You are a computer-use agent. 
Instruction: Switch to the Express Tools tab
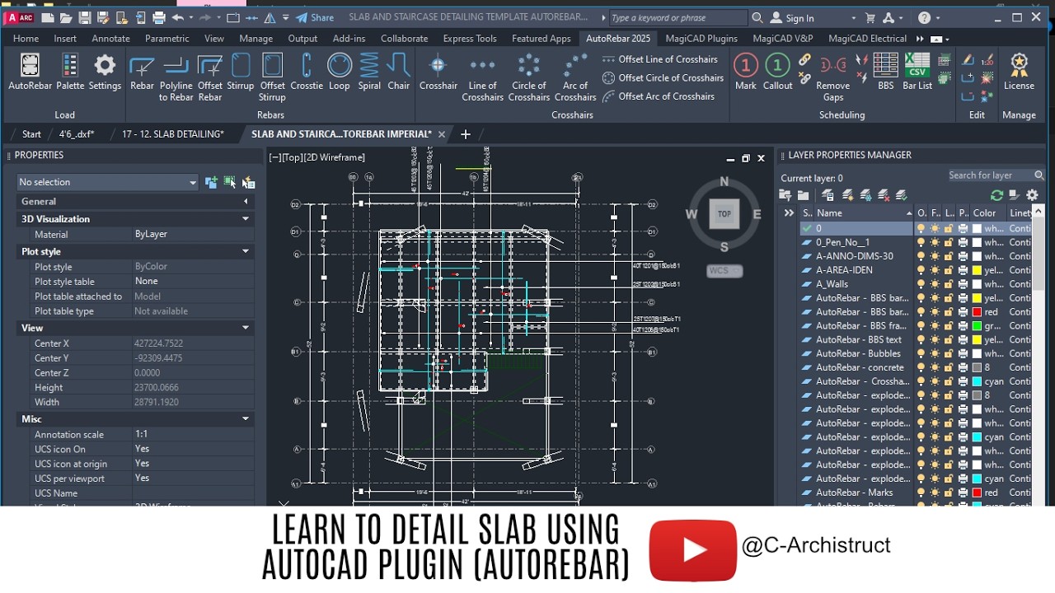470,38
